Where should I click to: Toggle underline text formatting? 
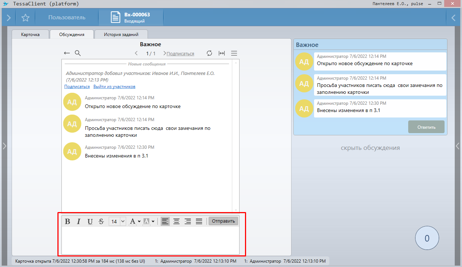90,221
